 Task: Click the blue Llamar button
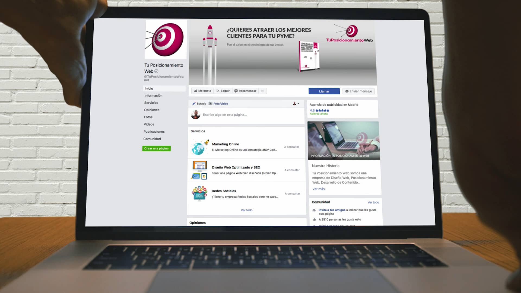tap(324, 91)
